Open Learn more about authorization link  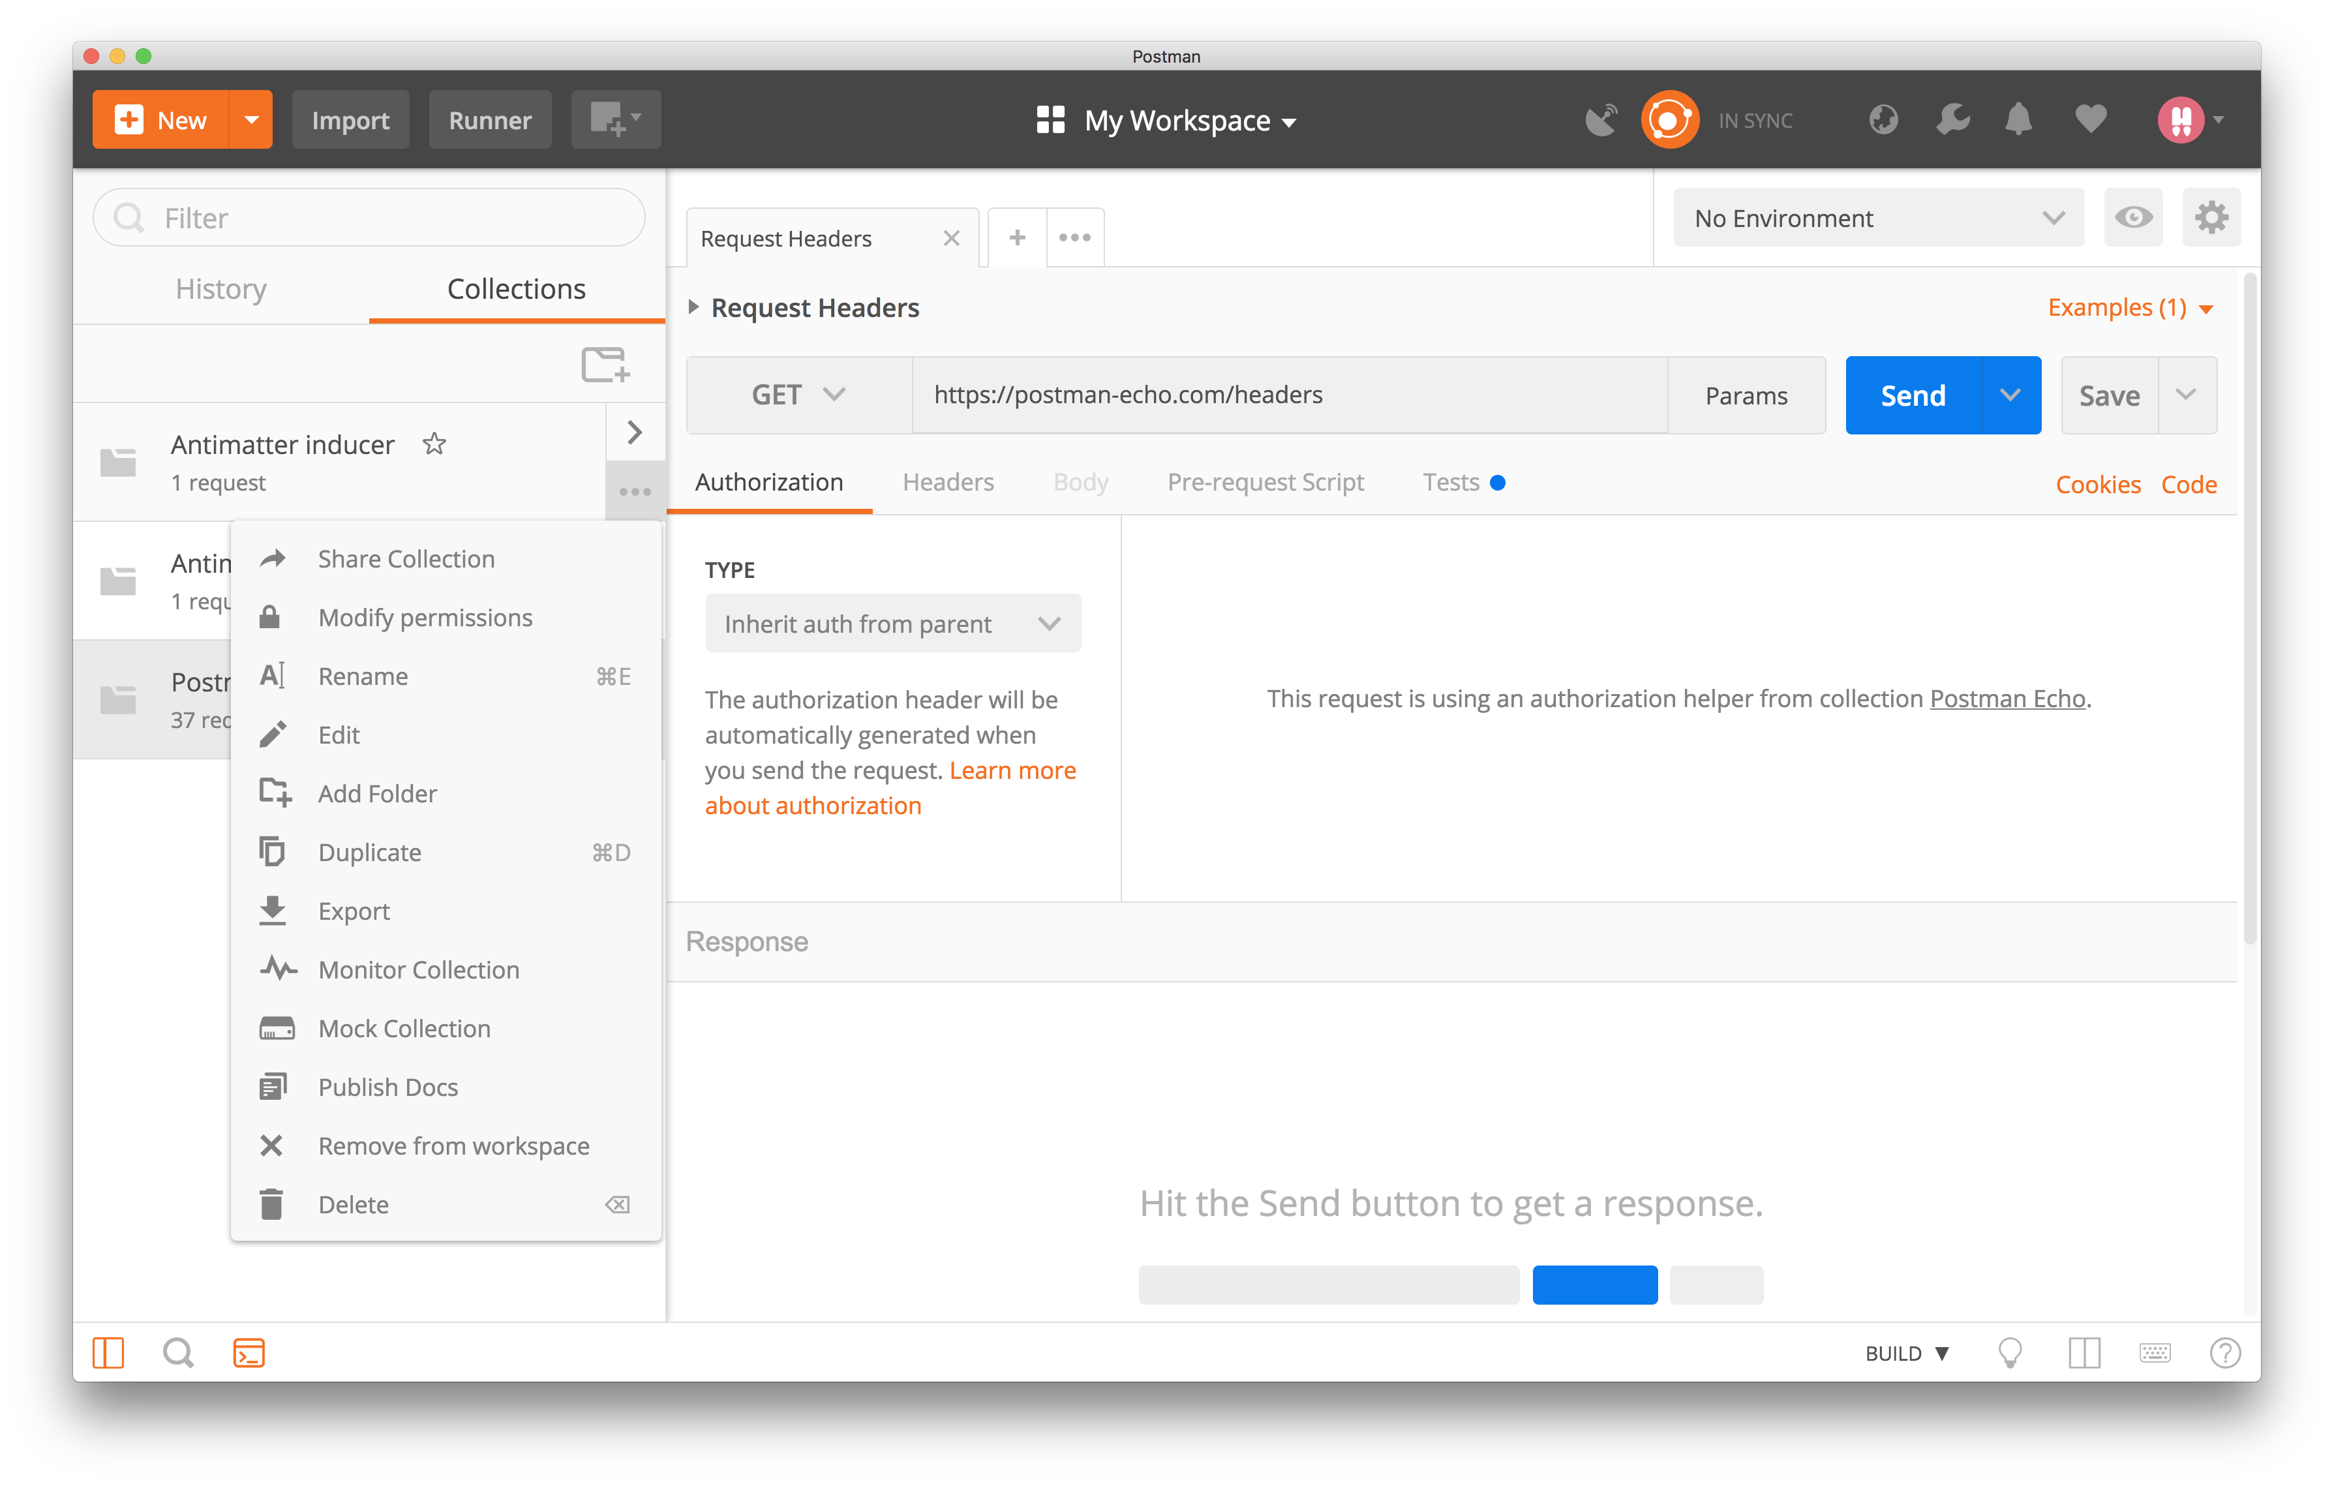[x=1013, y=770]
